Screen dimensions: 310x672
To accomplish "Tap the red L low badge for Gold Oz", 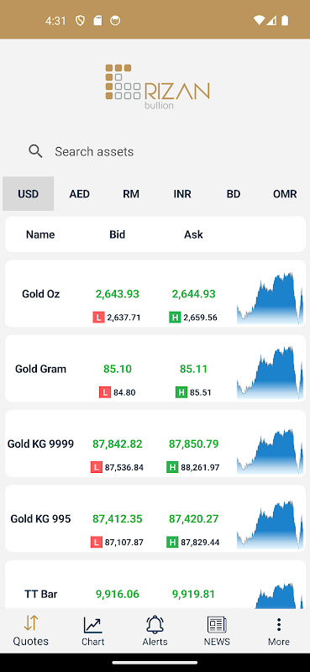I will (x=98, y=318).
